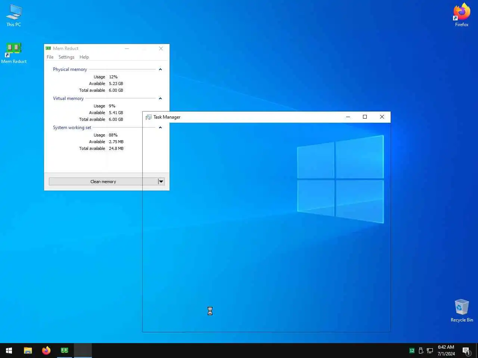Click the Mem Reduct title bar icon
Screen dimensions: 478x358
point(48,48)
